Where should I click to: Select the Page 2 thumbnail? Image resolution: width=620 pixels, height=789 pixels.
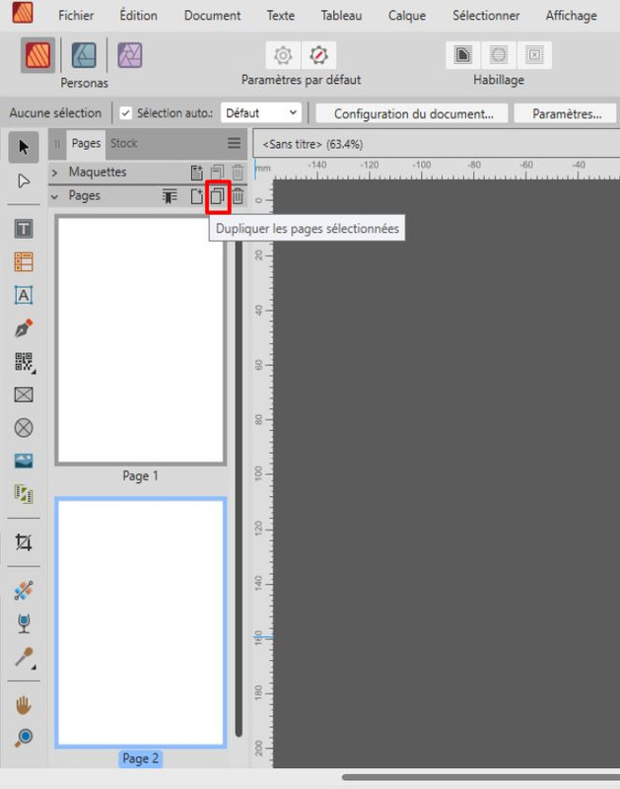coord(140,622)
